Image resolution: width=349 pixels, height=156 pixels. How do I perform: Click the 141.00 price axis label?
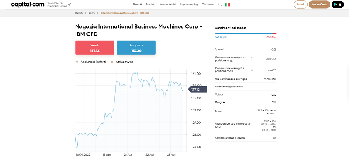[x=196, y=74]
